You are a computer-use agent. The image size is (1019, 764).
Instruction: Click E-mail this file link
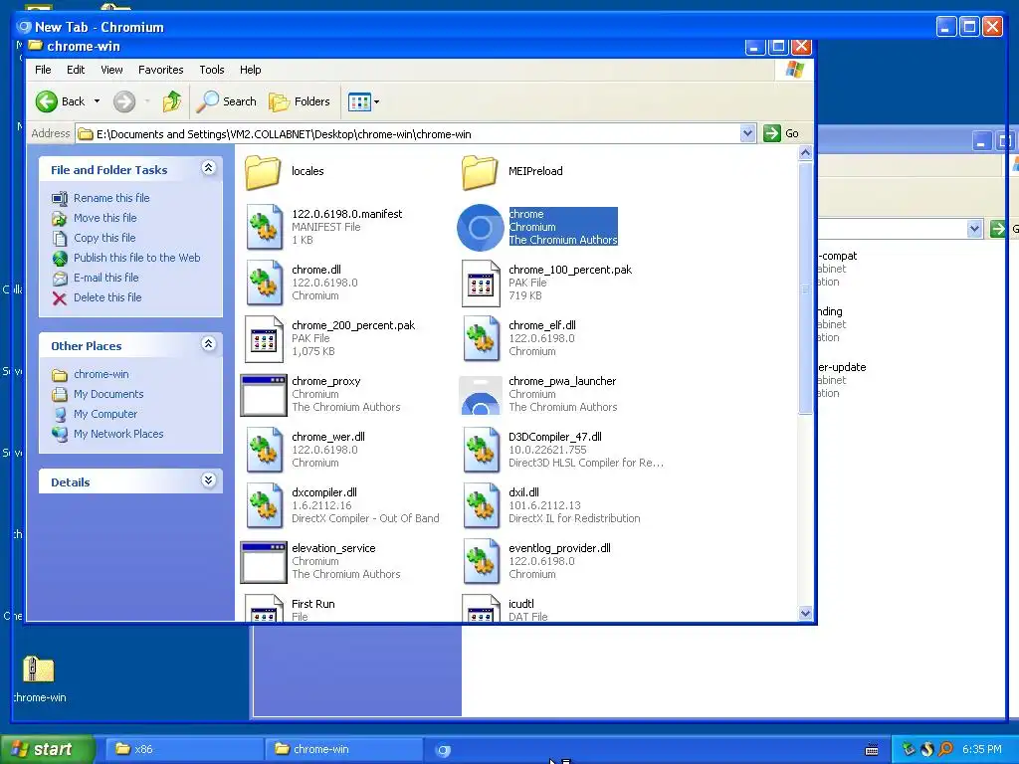tap(105, 278)
